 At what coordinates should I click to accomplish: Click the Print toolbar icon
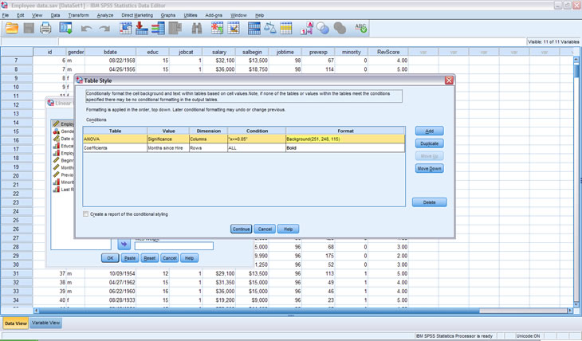[x=46, y=29]
